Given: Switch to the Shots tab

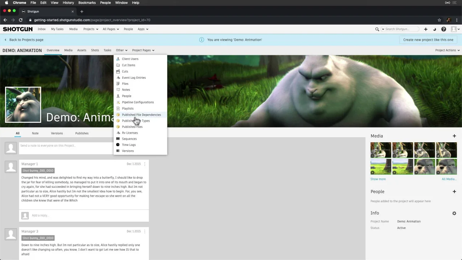Looking at the screenshot, I should click(95, 51).
